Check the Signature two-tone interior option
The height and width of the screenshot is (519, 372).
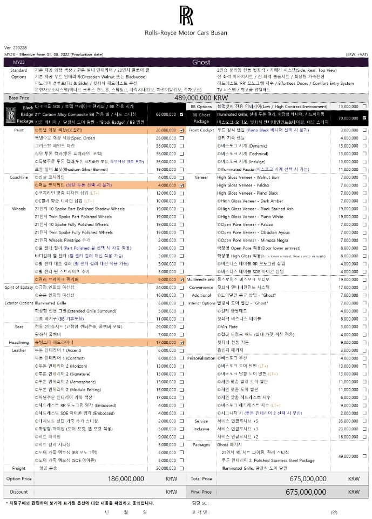181,374
